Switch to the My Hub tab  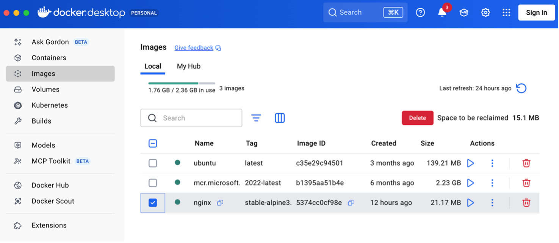[188, 66]
